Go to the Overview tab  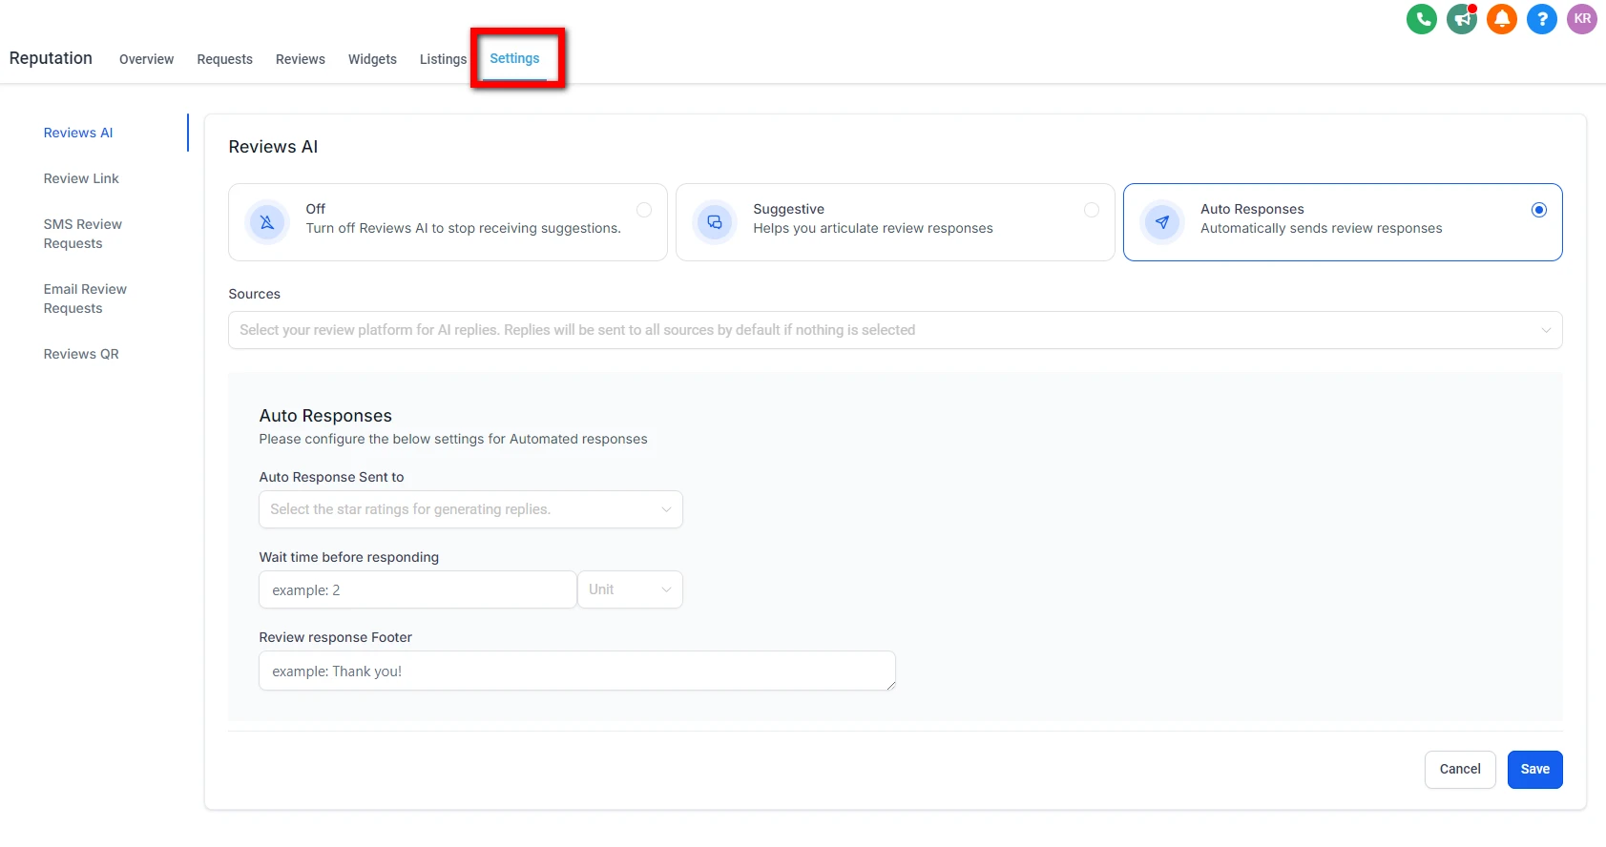coord(146,59)
